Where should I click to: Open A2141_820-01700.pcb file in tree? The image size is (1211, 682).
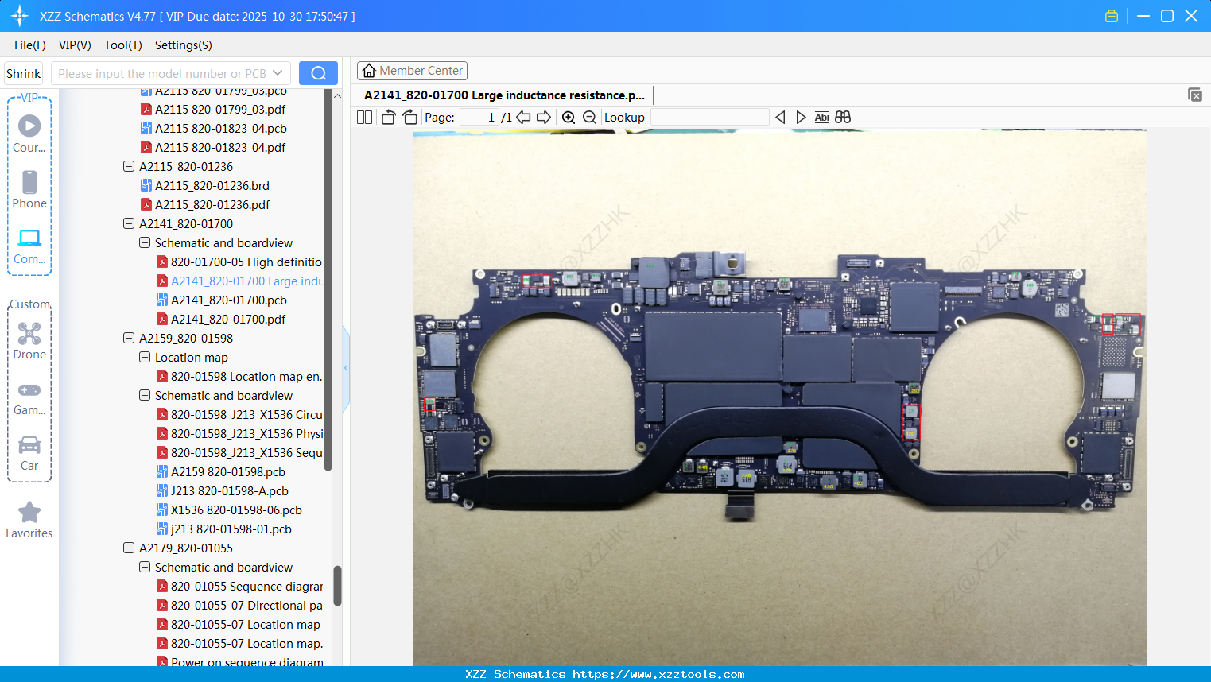coord(228,300)
